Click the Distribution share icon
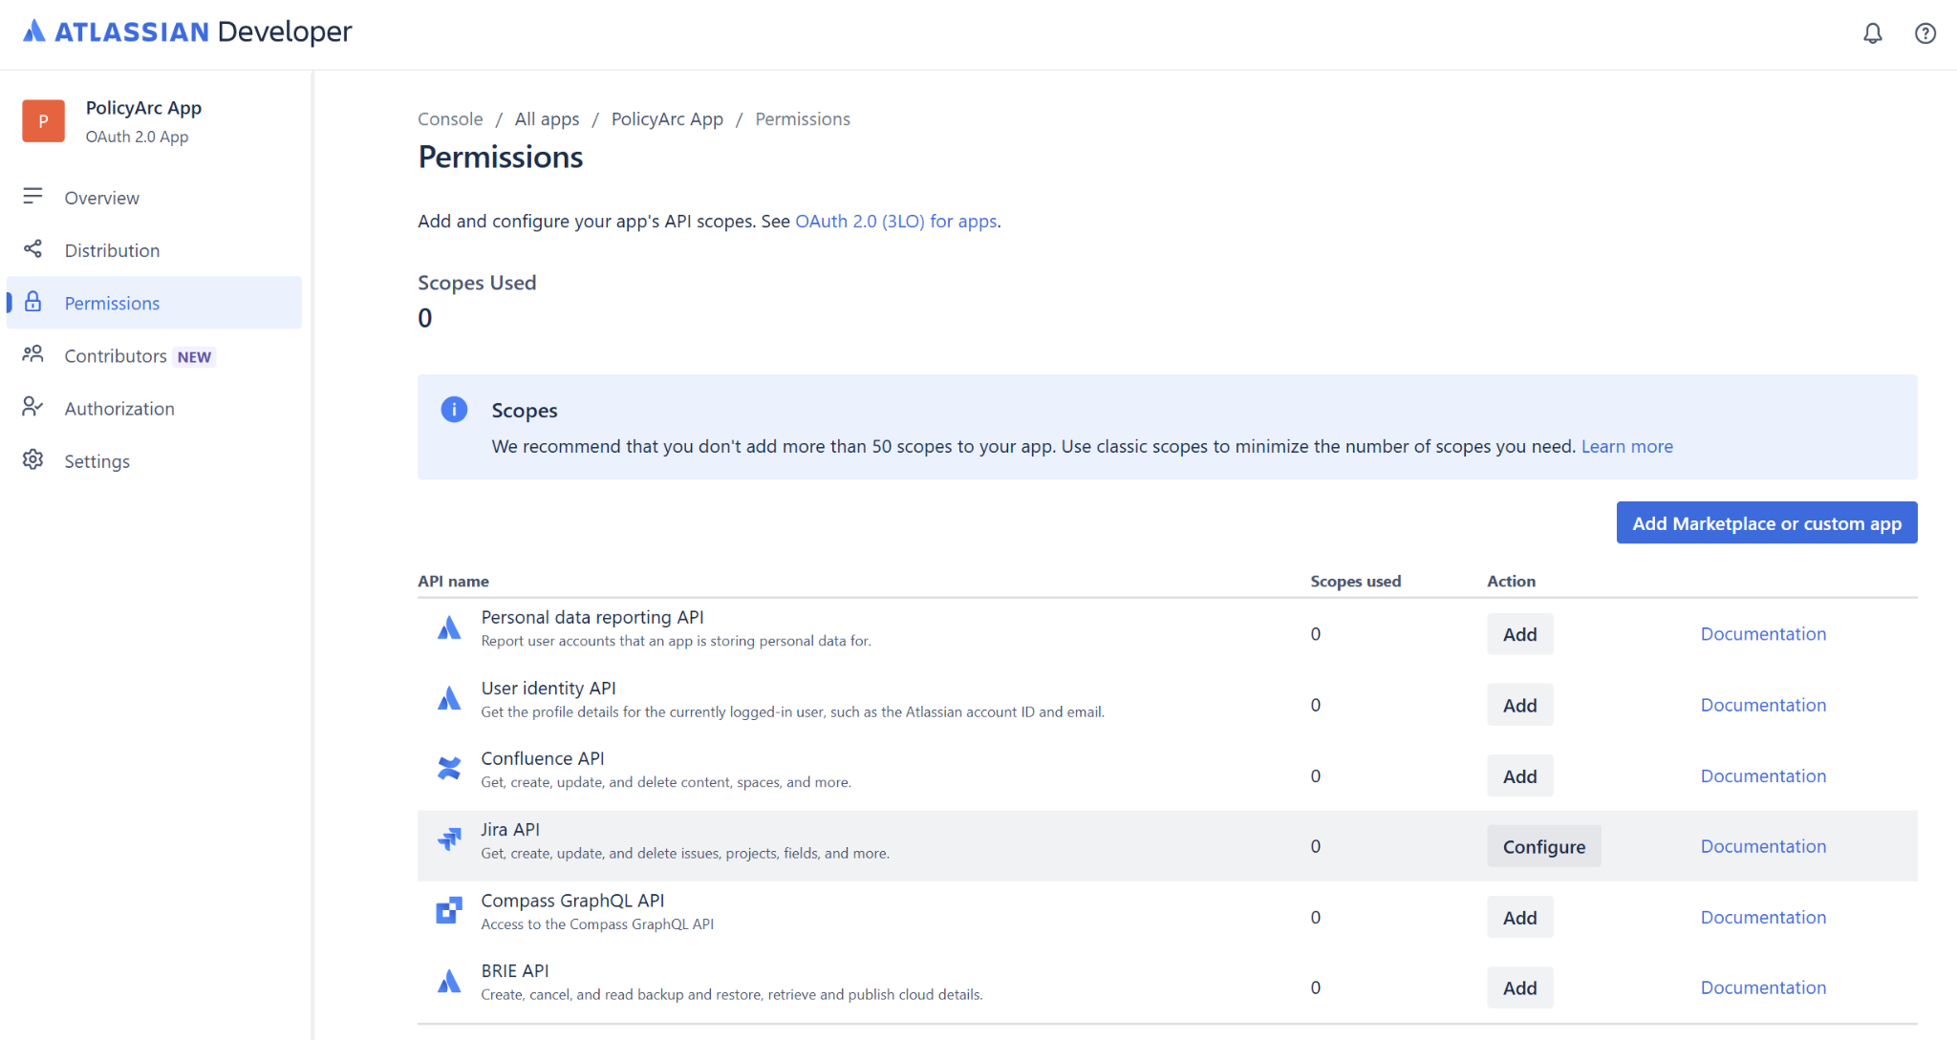1957x1040 pixels. point(32,249)
